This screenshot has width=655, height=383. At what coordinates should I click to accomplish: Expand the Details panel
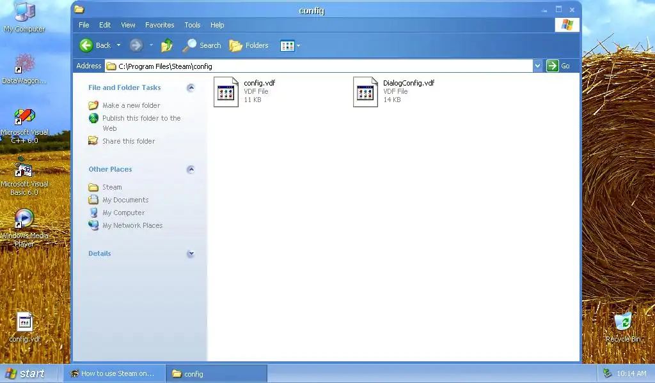(x=191, y=253)
